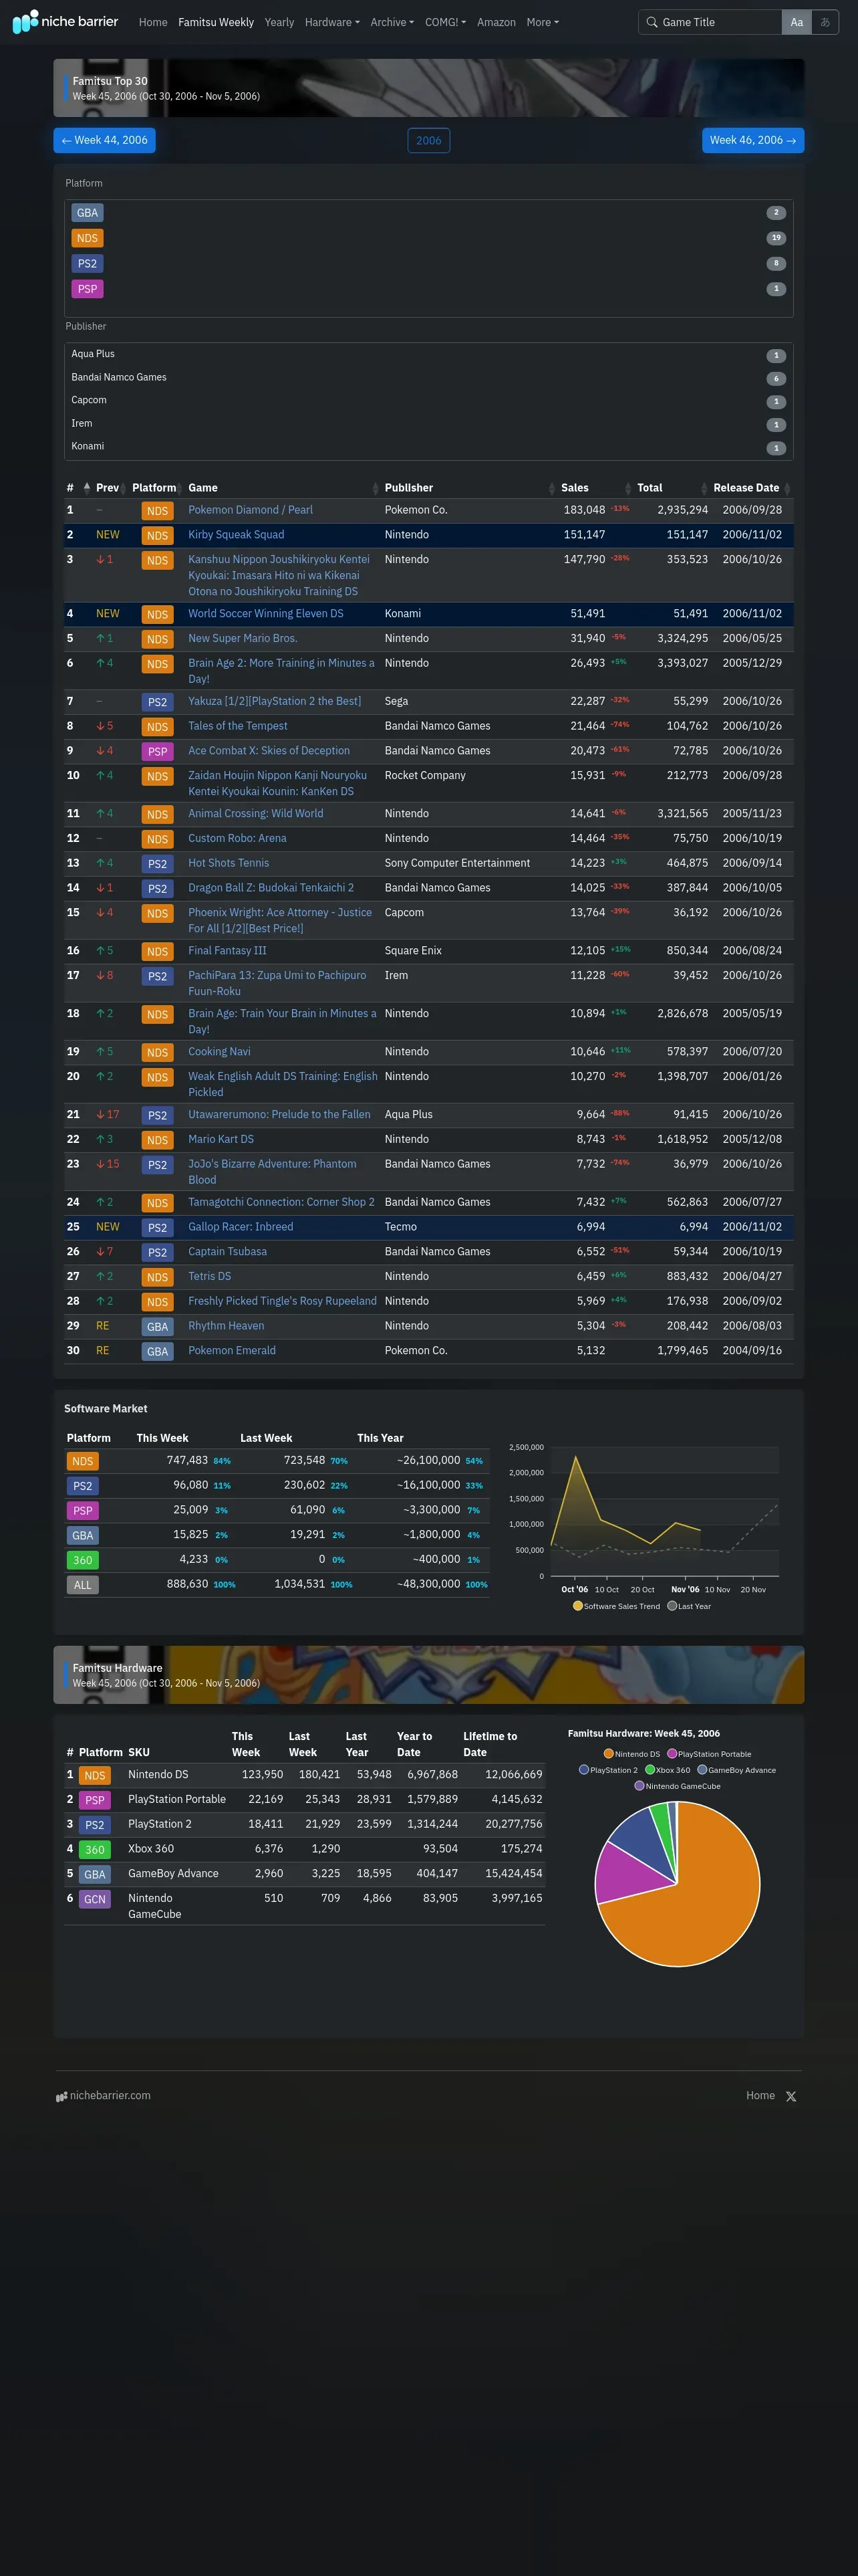Open the Kirby Squeak Squad game link
Image resolution: width=858 pixels, height=2576 pixels.
click(236, 535)
